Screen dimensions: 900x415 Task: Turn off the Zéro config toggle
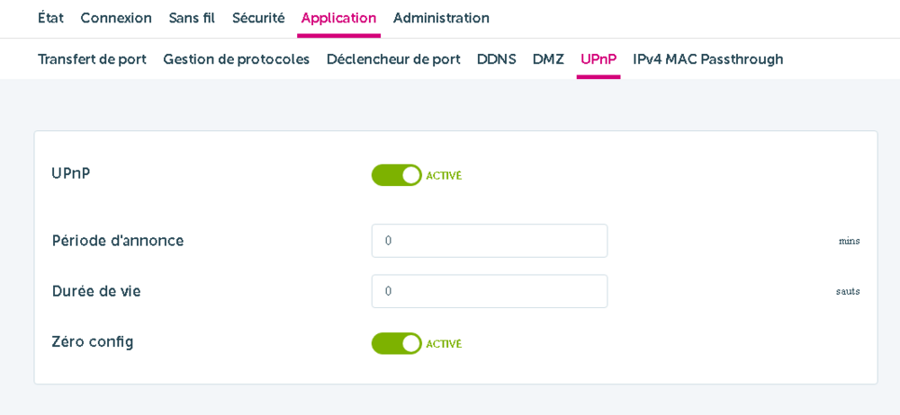point(397,343)
